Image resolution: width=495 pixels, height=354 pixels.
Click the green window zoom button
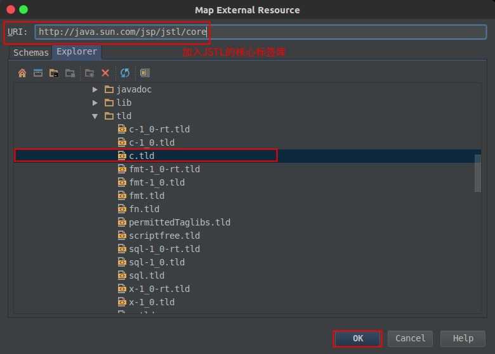coord(23,9)
